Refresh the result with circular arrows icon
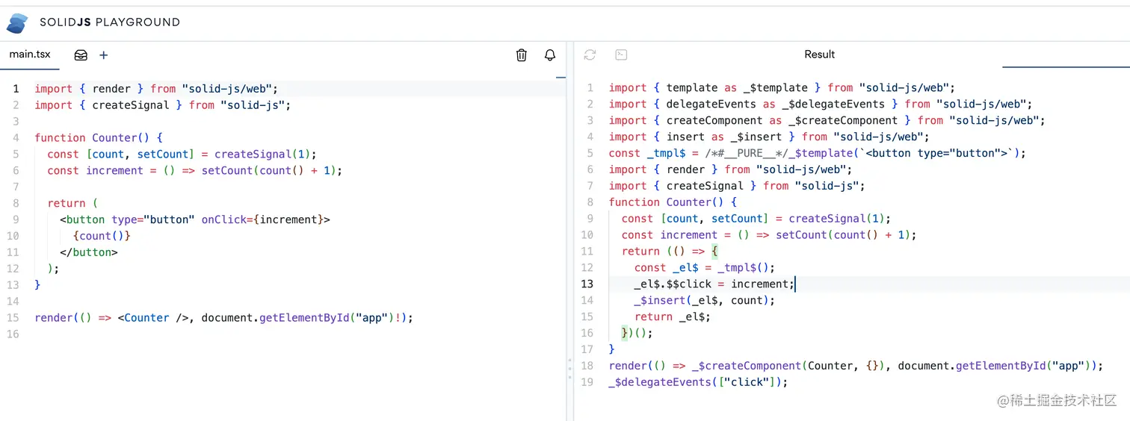The height and width of the screenshot is (421, 1130). (590, 54)
